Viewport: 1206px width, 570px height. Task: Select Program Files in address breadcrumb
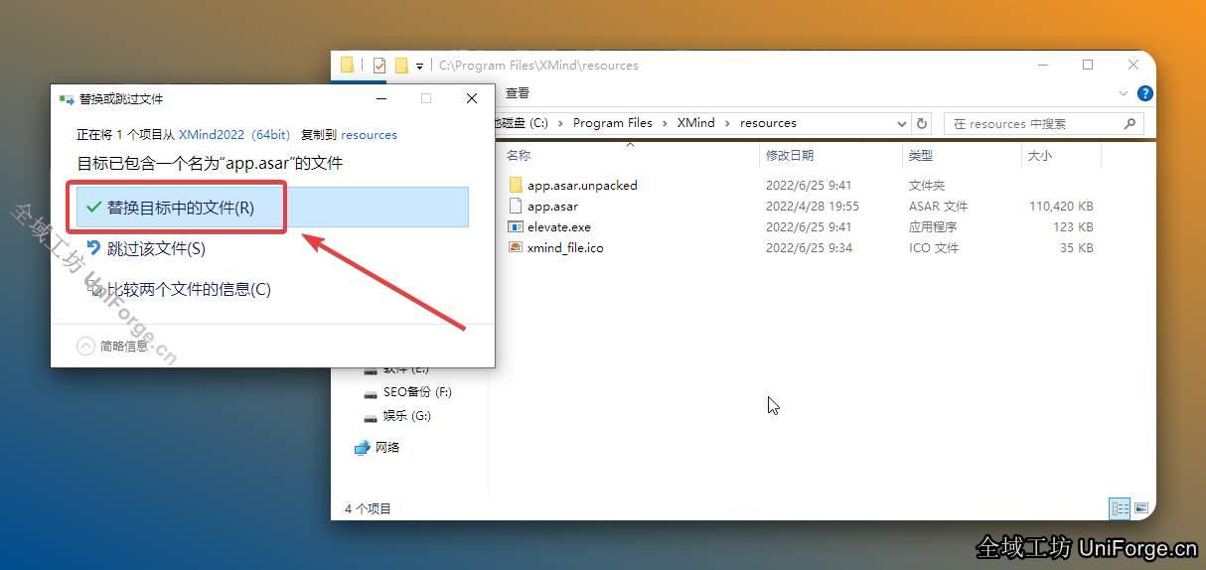click(x=613, y=123)
